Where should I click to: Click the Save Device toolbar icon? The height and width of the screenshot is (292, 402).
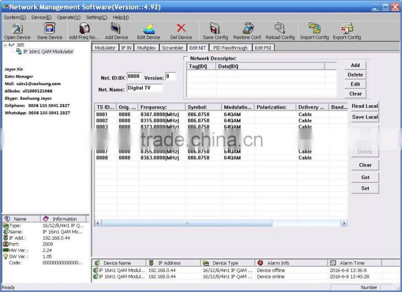pos(50,29)
